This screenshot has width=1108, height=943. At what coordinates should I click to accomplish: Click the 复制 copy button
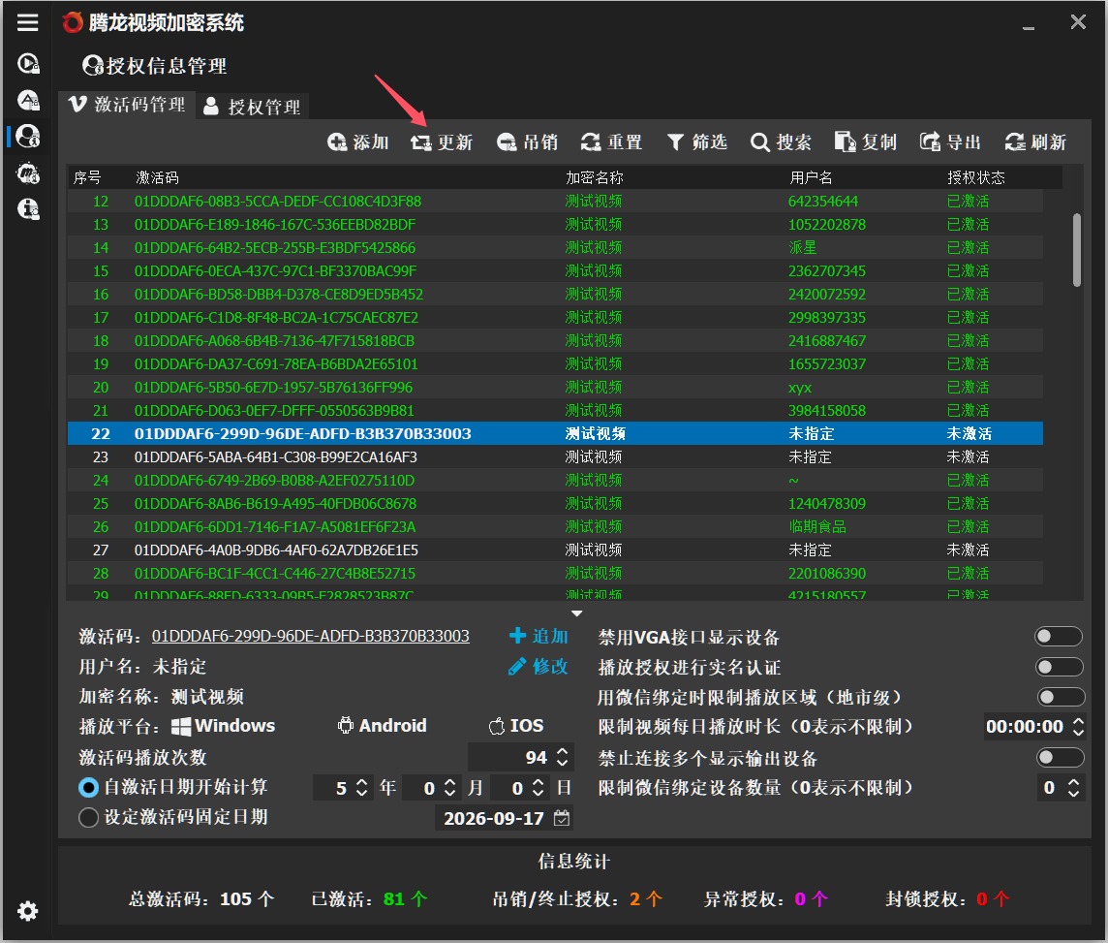[x=866, y=142]
